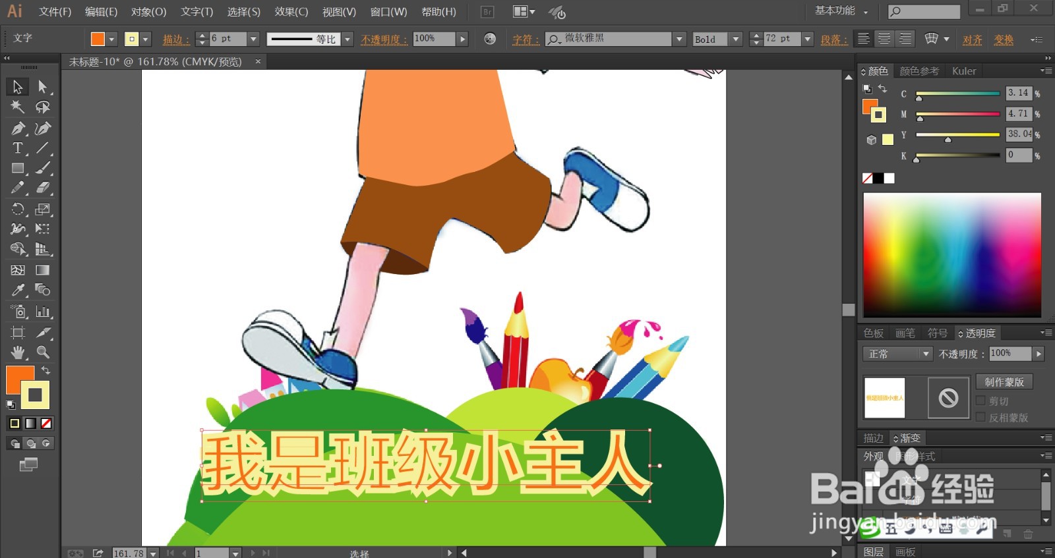Select the Blend tool
Viewport: 1055px width, 558px height.
tap(42, 290)
